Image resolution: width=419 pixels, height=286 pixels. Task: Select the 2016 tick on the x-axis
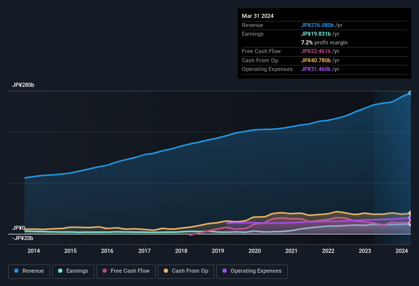click(x=107, y=251)
